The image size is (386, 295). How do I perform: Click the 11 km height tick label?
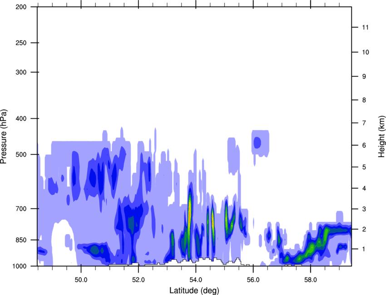point(364,28)
